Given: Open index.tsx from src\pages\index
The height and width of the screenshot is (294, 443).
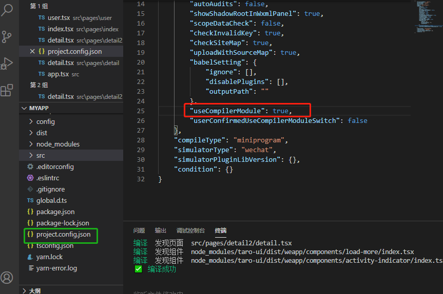Looking at the screenshot, I should coord(71,29).
